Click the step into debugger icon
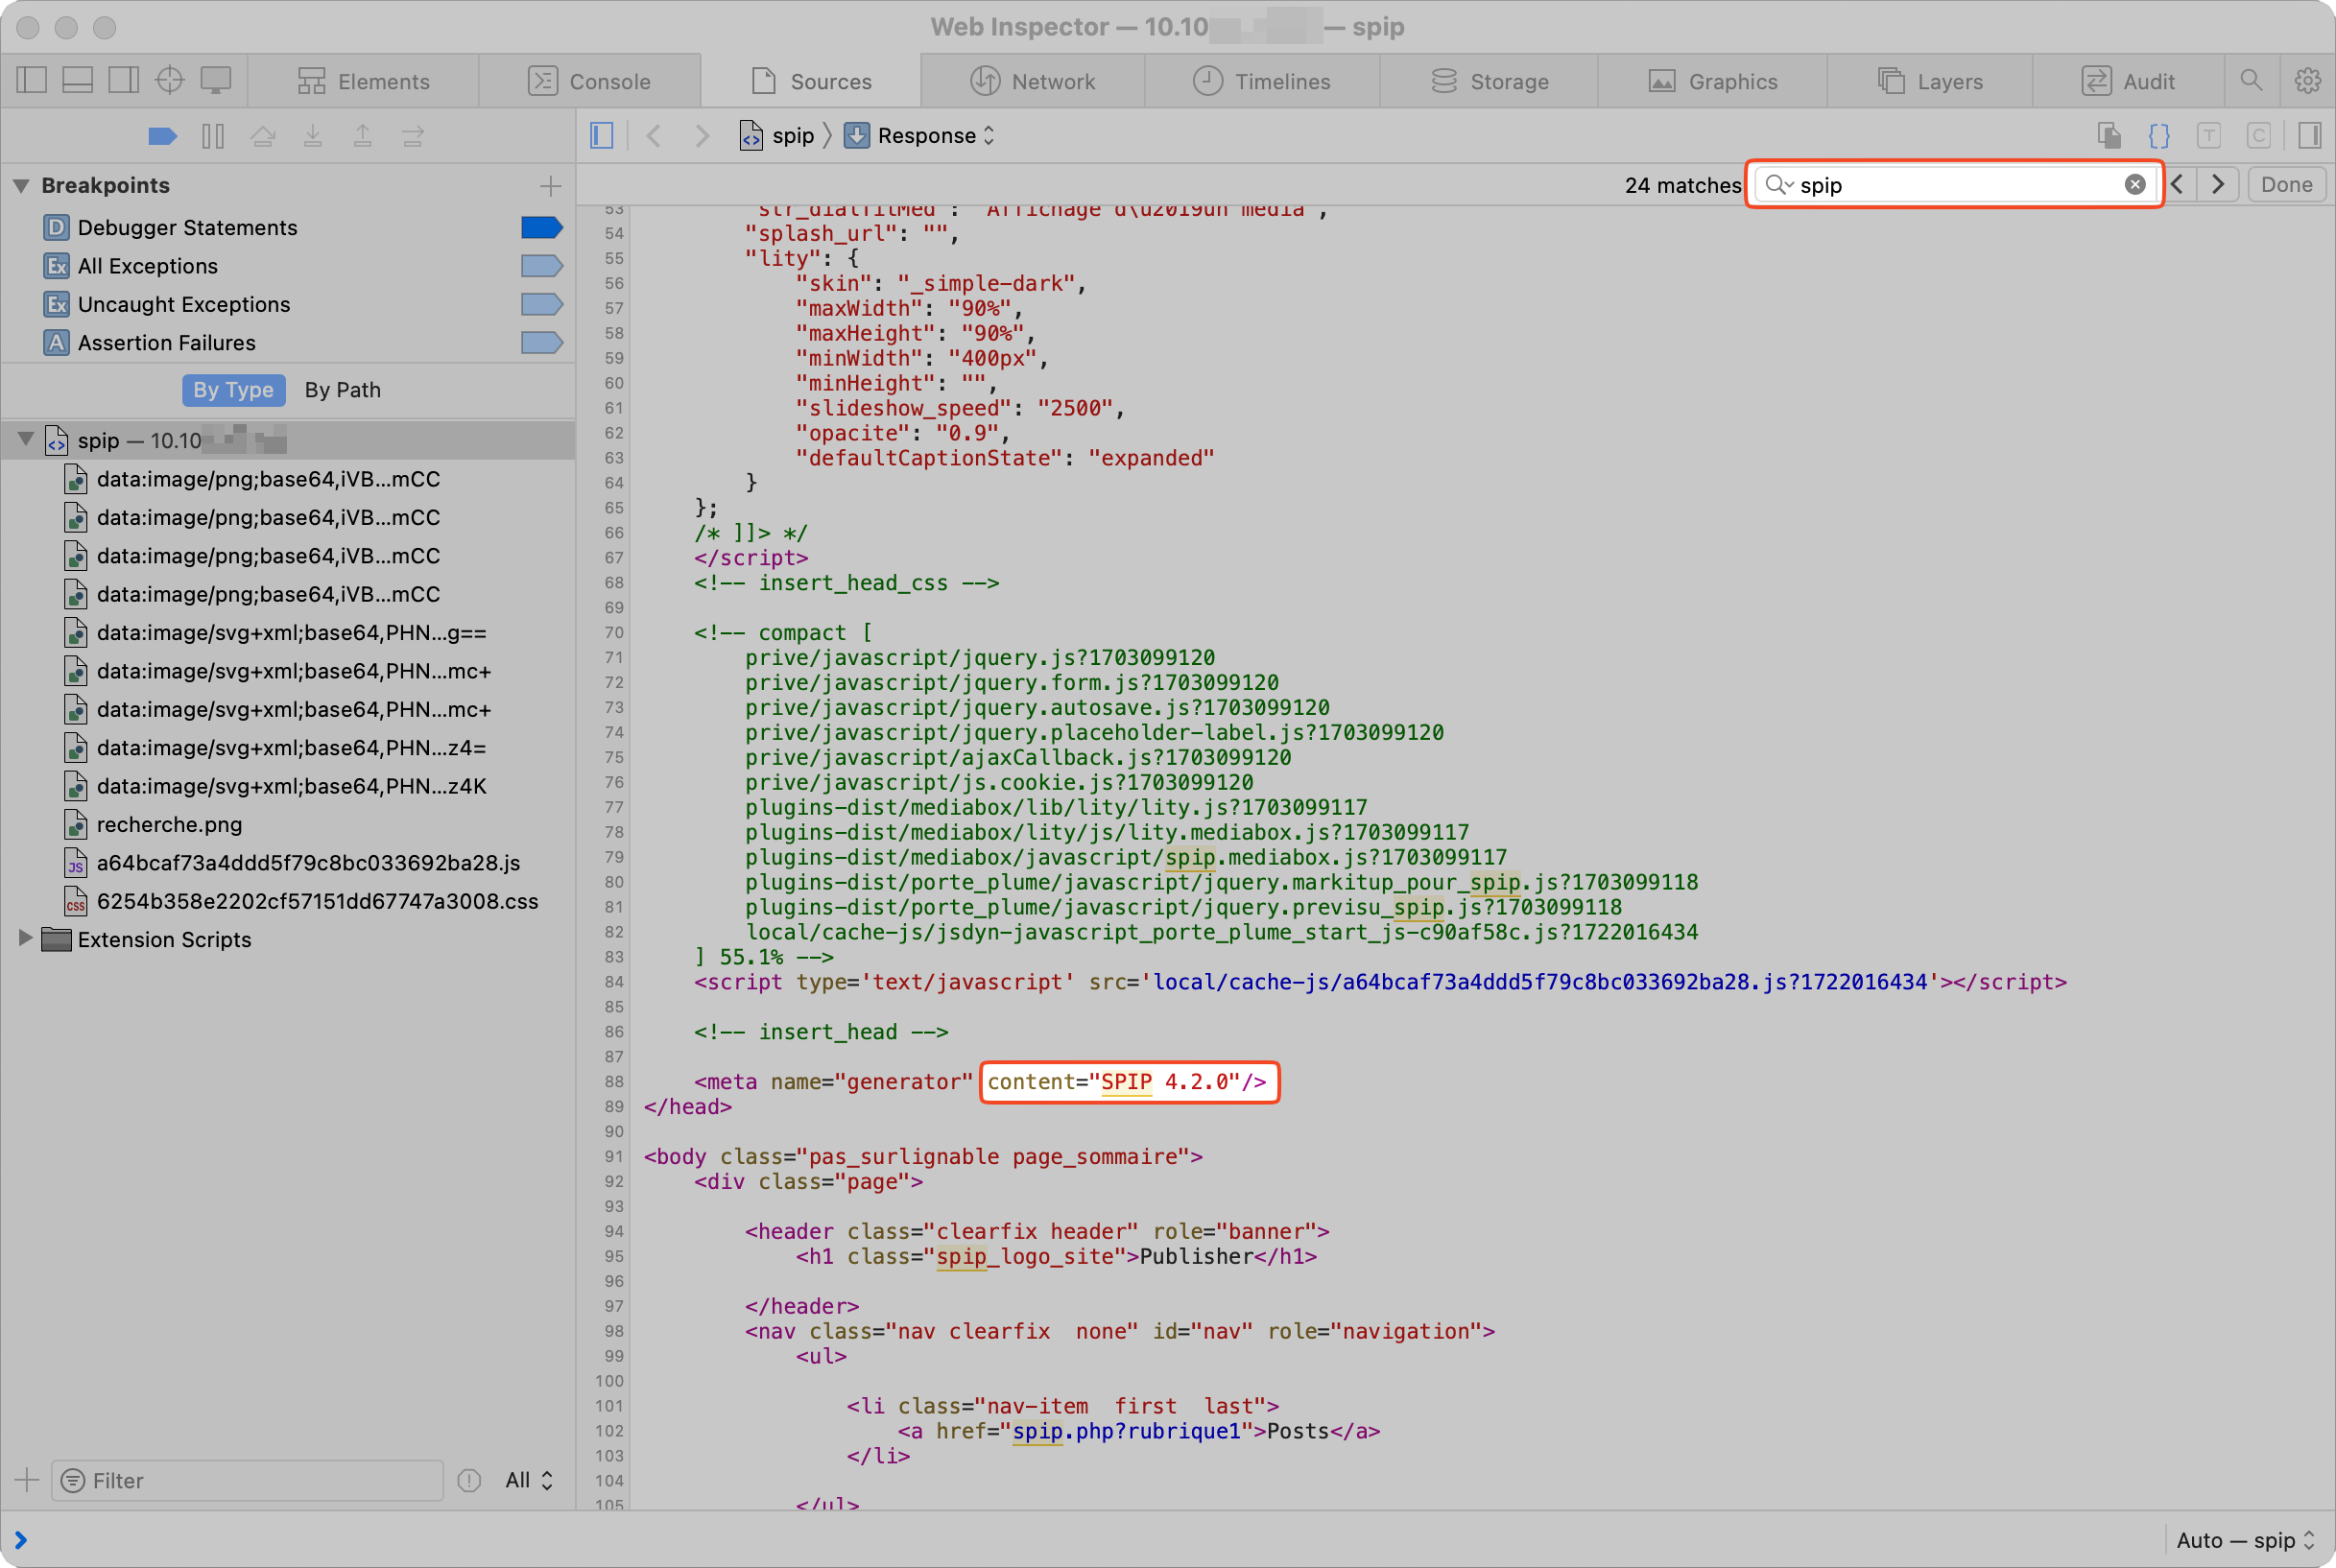2336x1568 pixels. click(313, 136)
